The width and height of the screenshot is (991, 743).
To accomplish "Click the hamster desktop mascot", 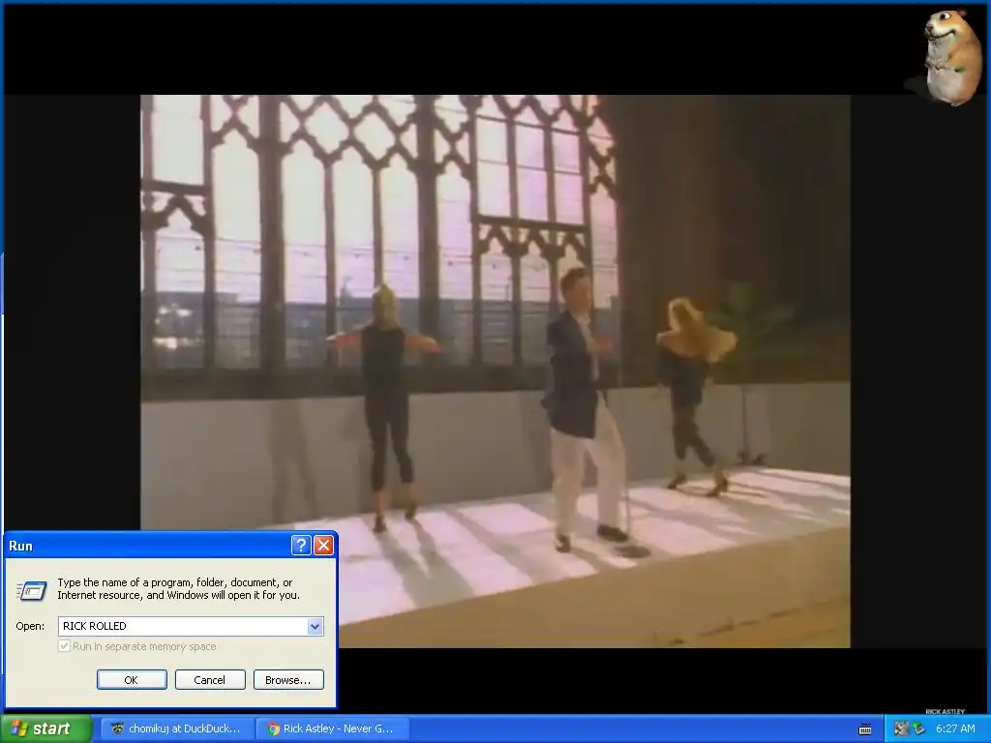I will tap(951, 57).
